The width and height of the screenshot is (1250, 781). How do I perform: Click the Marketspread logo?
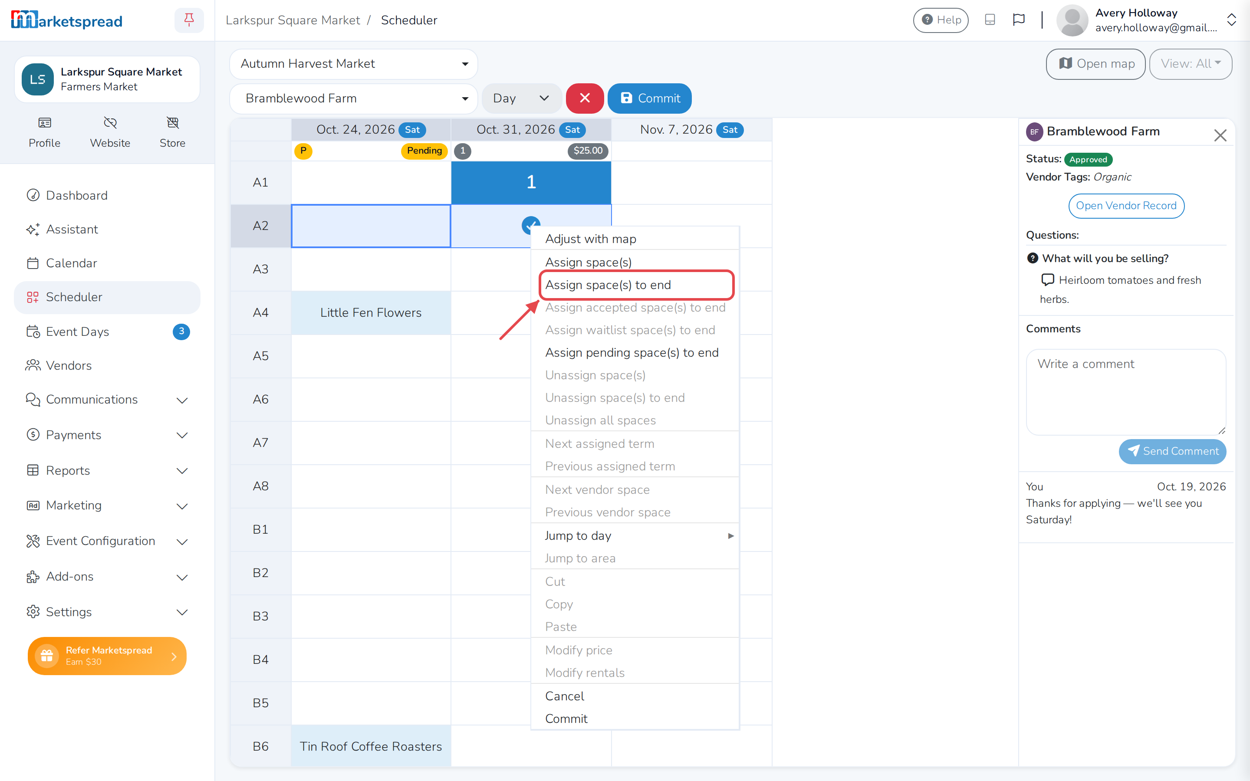tap(67, 20)
